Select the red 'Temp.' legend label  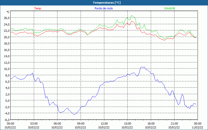tap(38, 8)
